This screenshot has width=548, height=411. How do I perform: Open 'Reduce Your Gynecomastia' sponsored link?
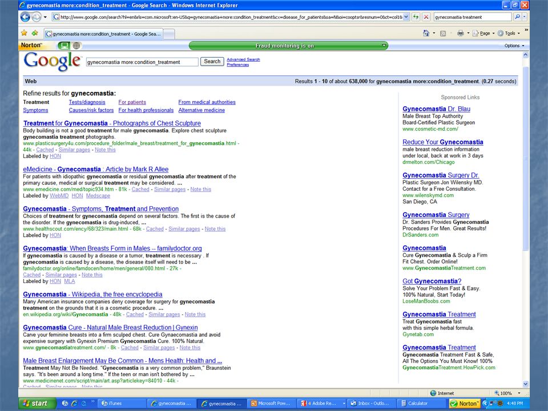[443, 142]
